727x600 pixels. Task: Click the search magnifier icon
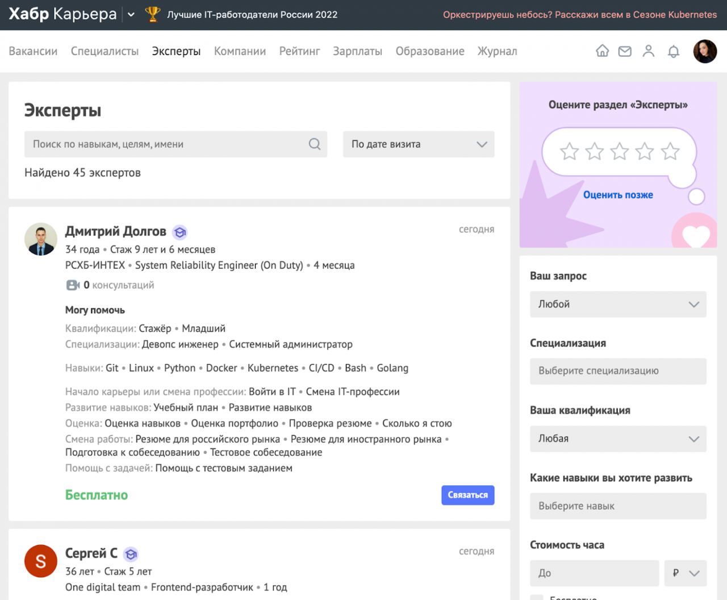[314, 144]
